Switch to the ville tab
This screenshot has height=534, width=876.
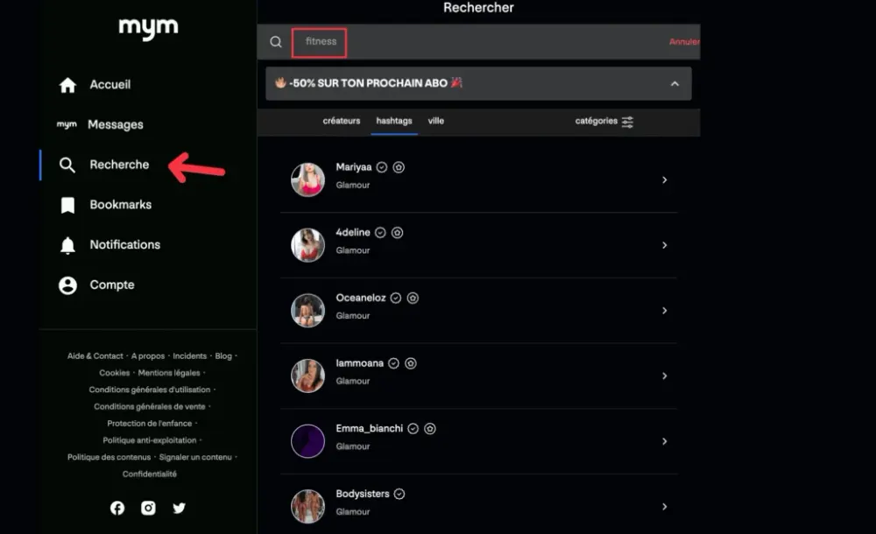click(435, 121)
